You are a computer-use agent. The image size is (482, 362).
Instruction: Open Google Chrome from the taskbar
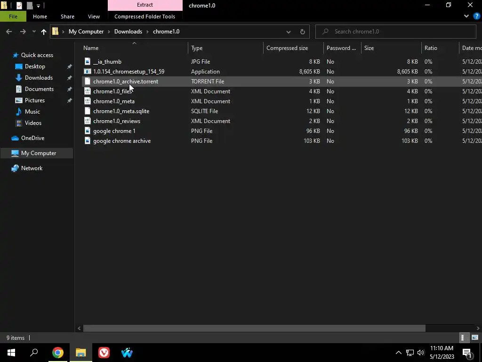(x=57, y=353)
